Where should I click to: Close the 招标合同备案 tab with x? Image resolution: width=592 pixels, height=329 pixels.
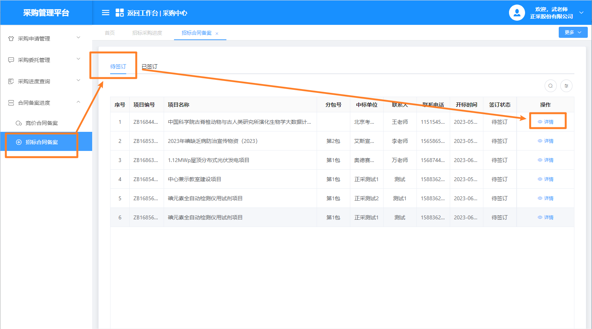[x=217, y=34]
